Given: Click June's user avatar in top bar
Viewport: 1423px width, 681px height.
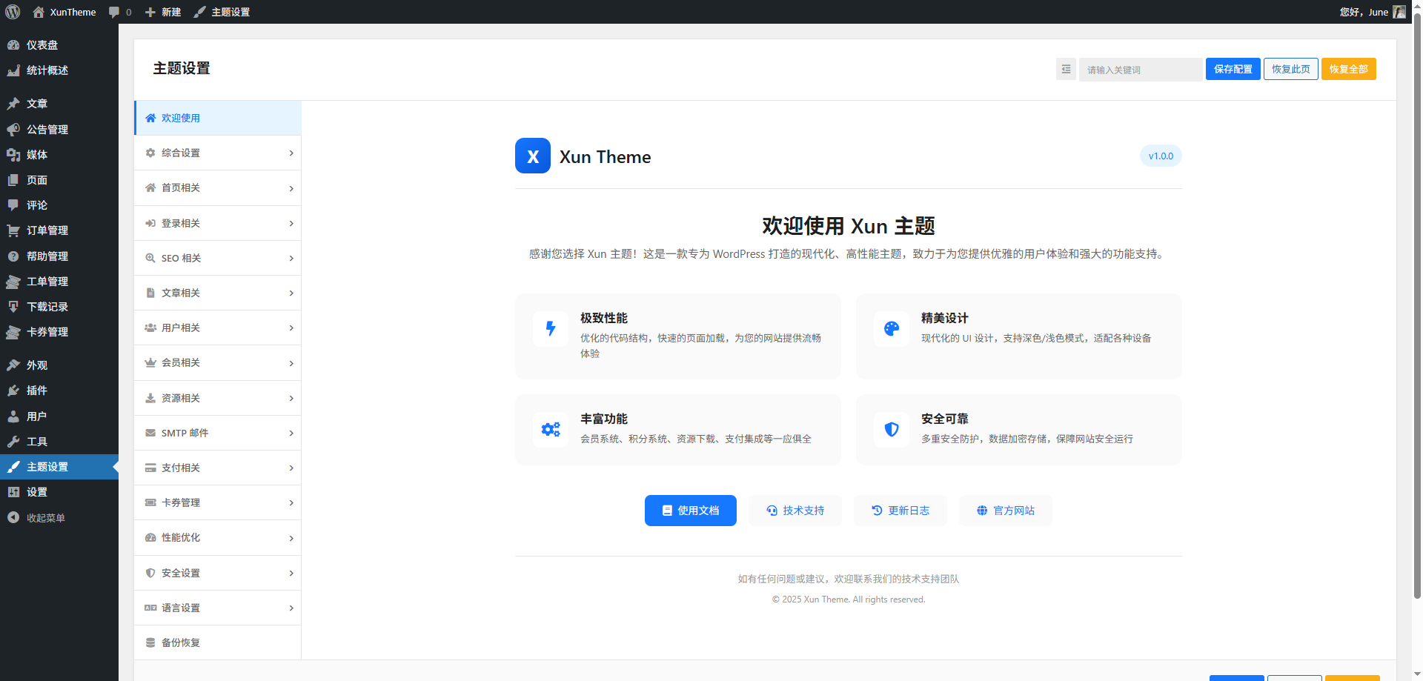Looking at the screenshot, I should pyautogui.click(x=1399, y=12).
